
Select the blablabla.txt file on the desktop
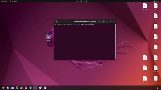coord(155,79)
